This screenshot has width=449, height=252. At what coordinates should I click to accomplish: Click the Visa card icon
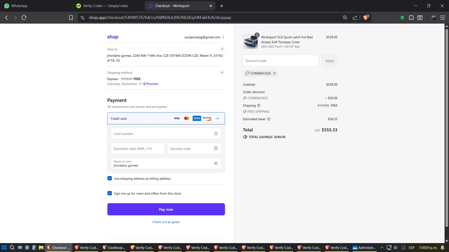[x=177, y=119]
